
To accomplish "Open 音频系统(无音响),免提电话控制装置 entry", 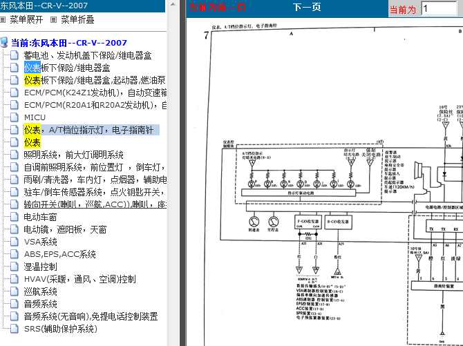I will click(91, 316).
